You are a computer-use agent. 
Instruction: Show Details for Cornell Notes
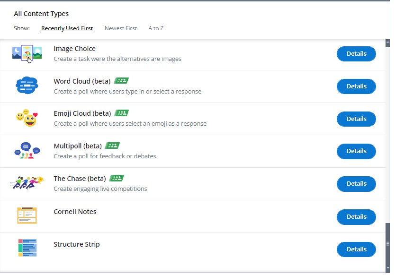pos(356,217)
